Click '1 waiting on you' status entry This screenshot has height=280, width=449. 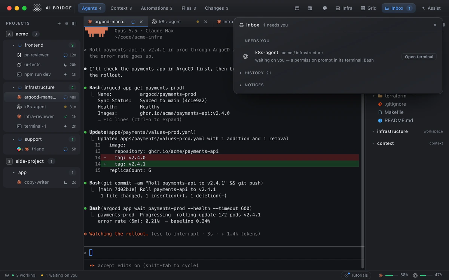[59, 275]
